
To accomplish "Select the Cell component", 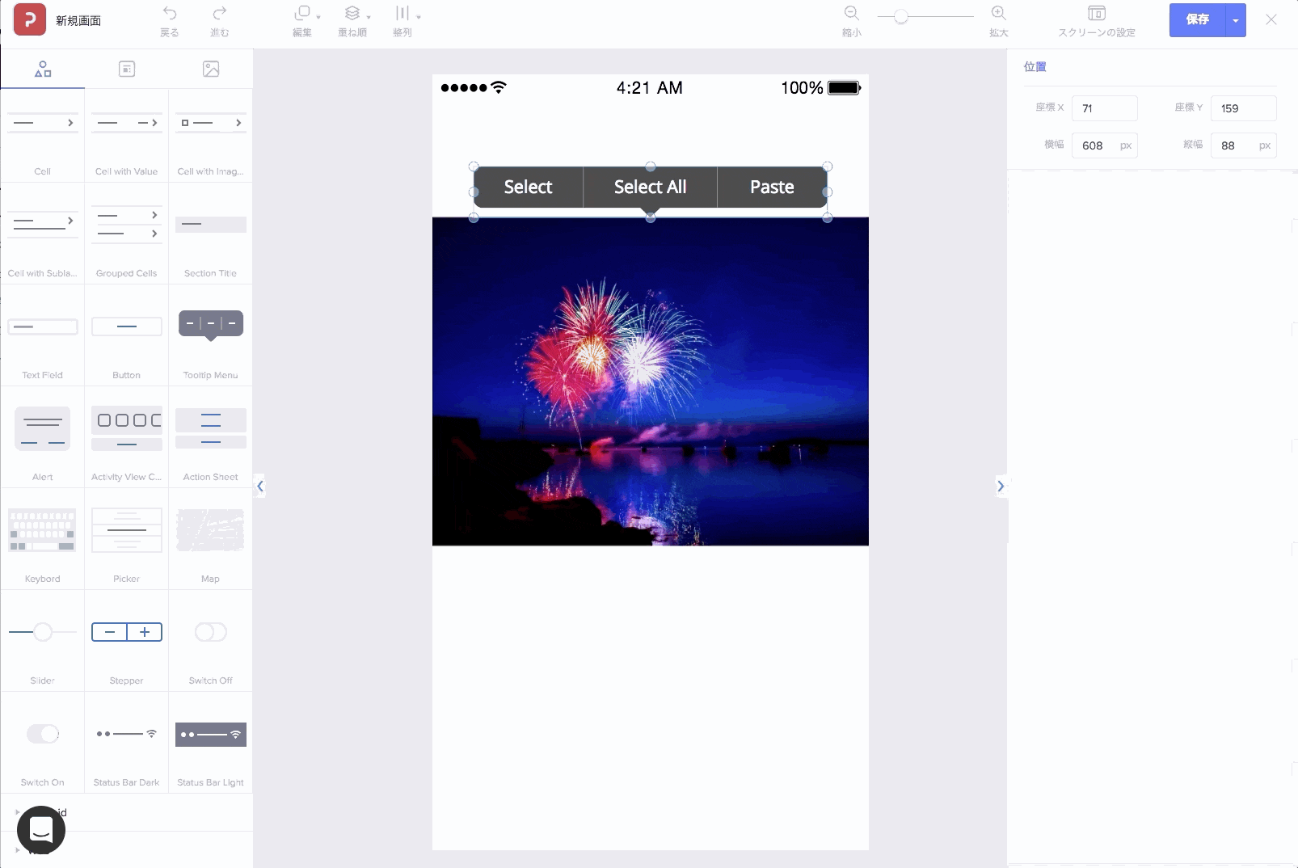I will coord(43,136).
